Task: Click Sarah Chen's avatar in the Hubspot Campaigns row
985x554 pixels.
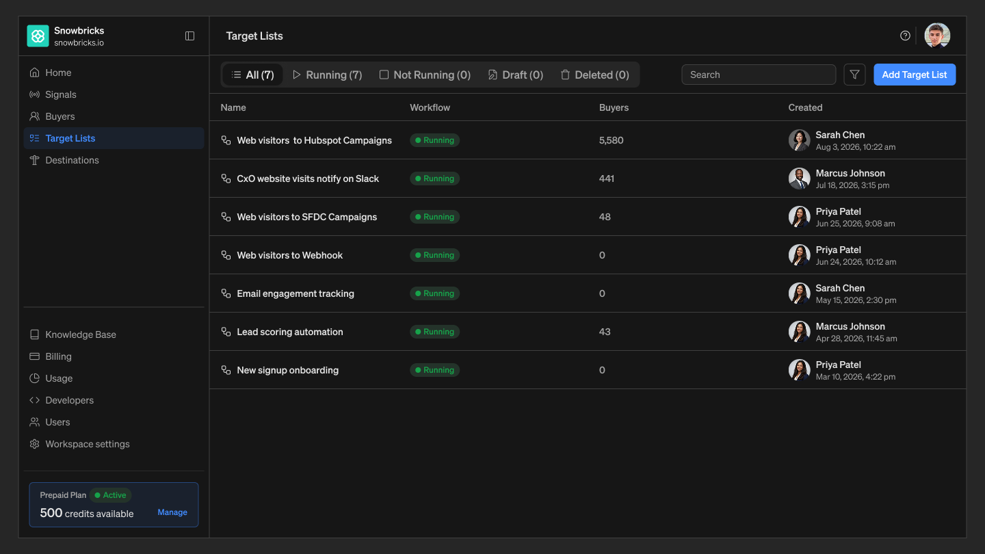Action: [799, 140]
